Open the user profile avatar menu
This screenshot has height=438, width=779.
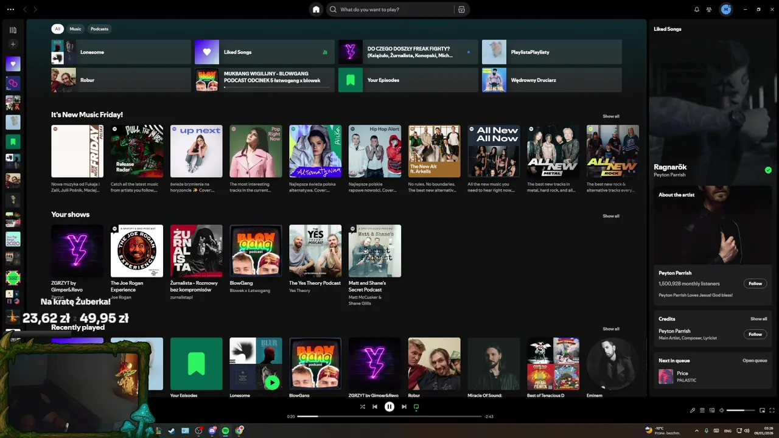725,9
